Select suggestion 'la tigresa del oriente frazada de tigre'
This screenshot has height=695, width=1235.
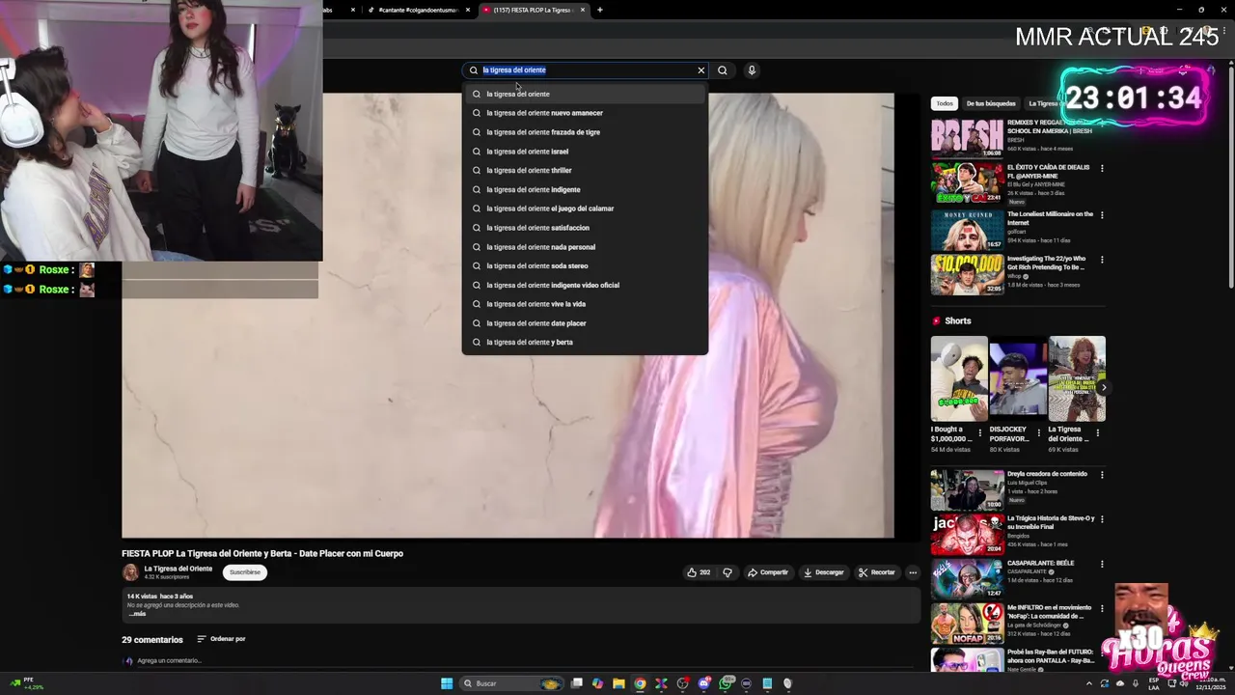click(585, 132)
